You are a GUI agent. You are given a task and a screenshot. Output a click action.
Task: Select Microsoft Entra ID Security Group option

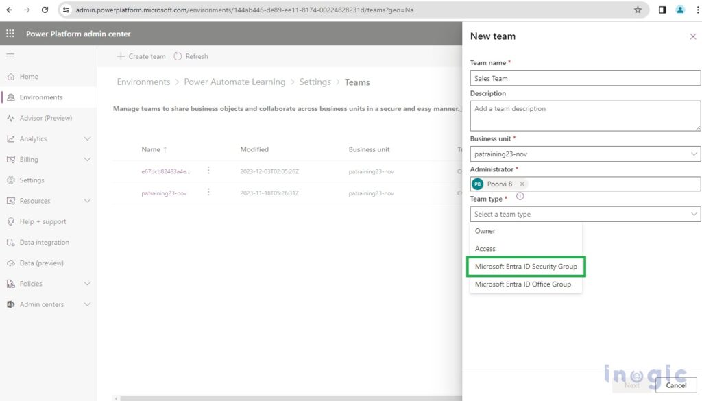[x=526, y=267]
